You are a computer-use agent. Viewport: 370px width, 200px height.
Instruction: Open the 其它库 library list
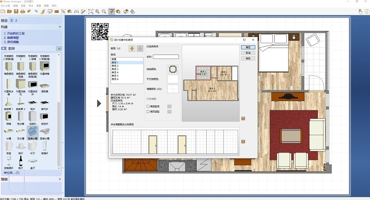(x=12, y=172)
